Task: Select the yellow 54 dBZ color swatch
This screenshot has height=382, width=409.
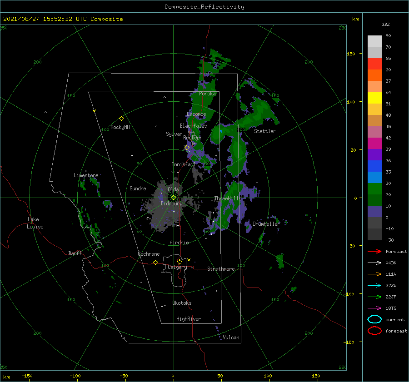Action: click(374, 98)
